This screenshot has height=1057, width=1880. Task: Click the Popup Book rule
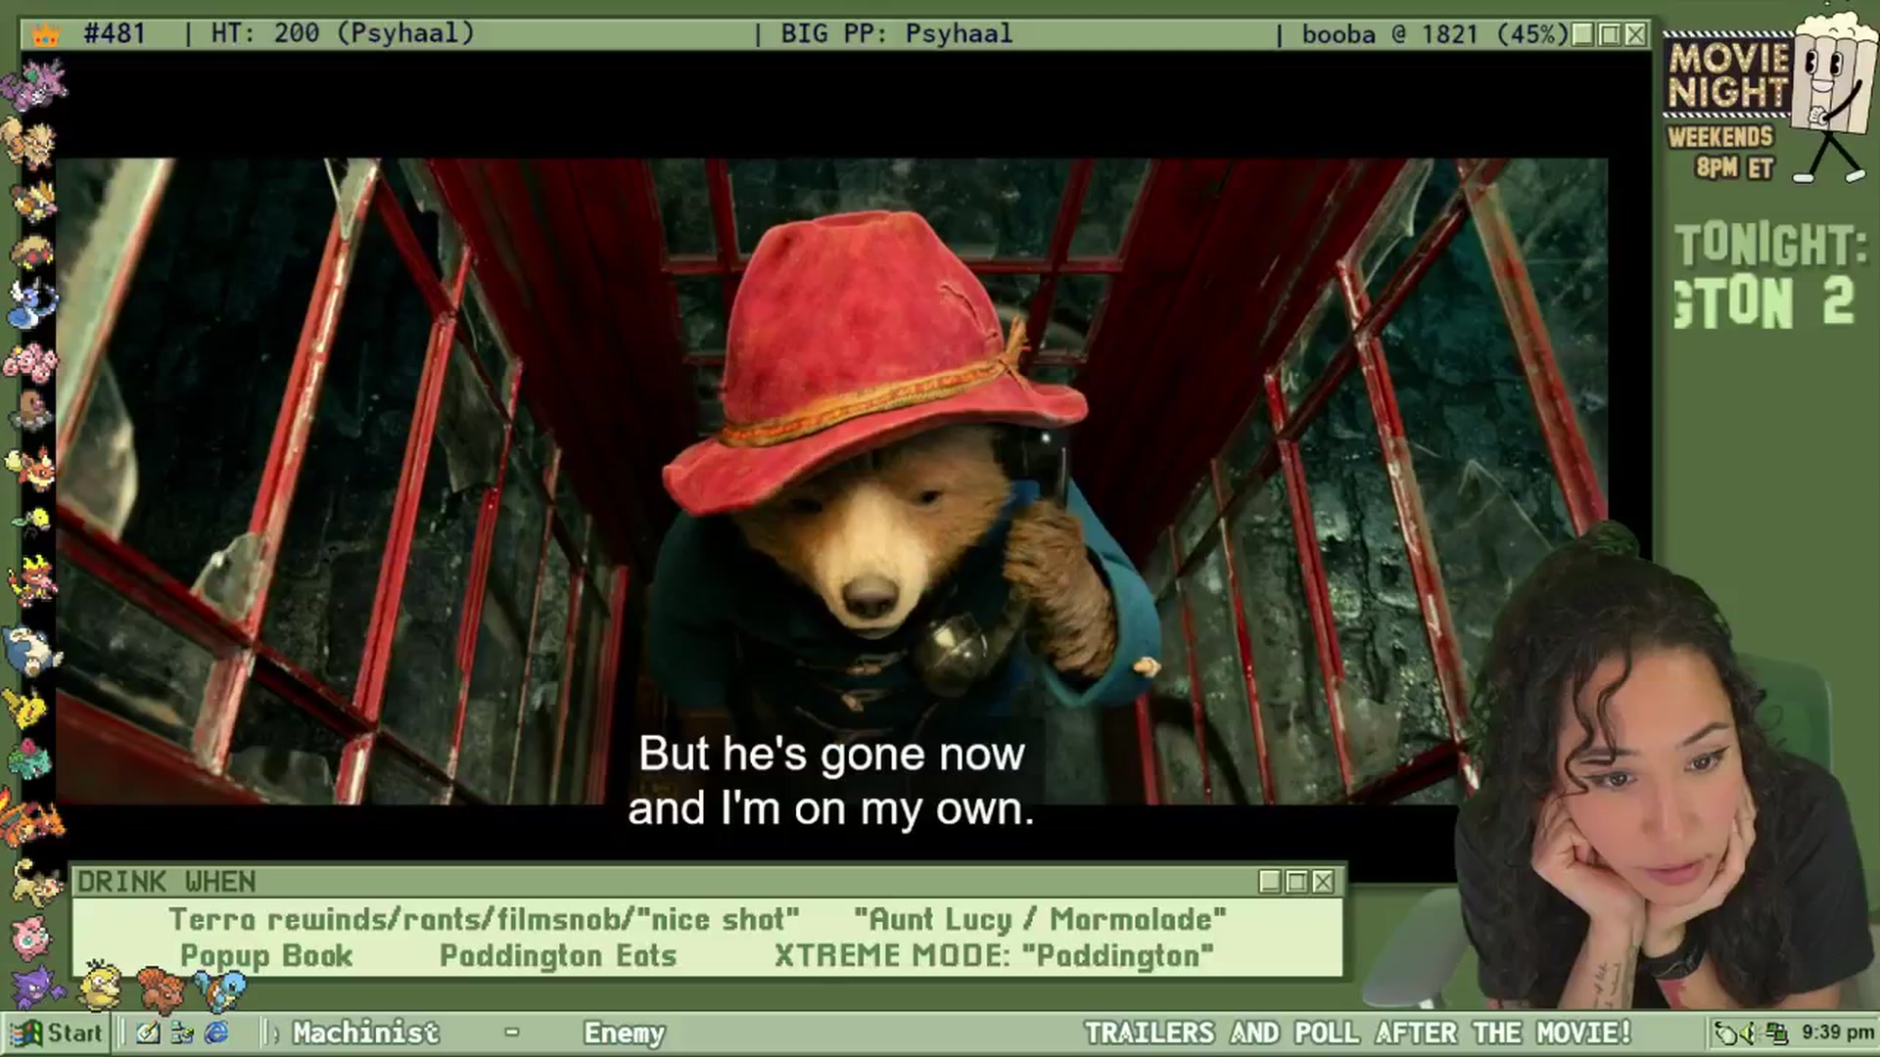pos(266,955)
